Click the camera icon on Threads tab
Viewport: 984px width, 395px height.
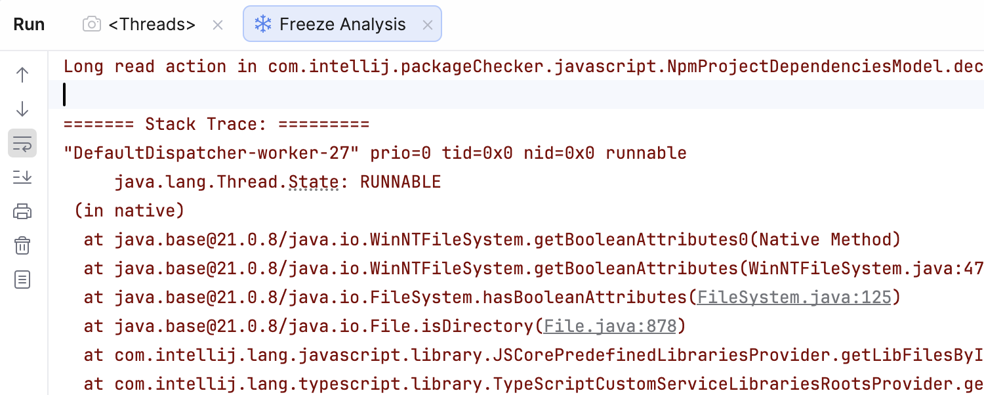(x=92, y=25)
